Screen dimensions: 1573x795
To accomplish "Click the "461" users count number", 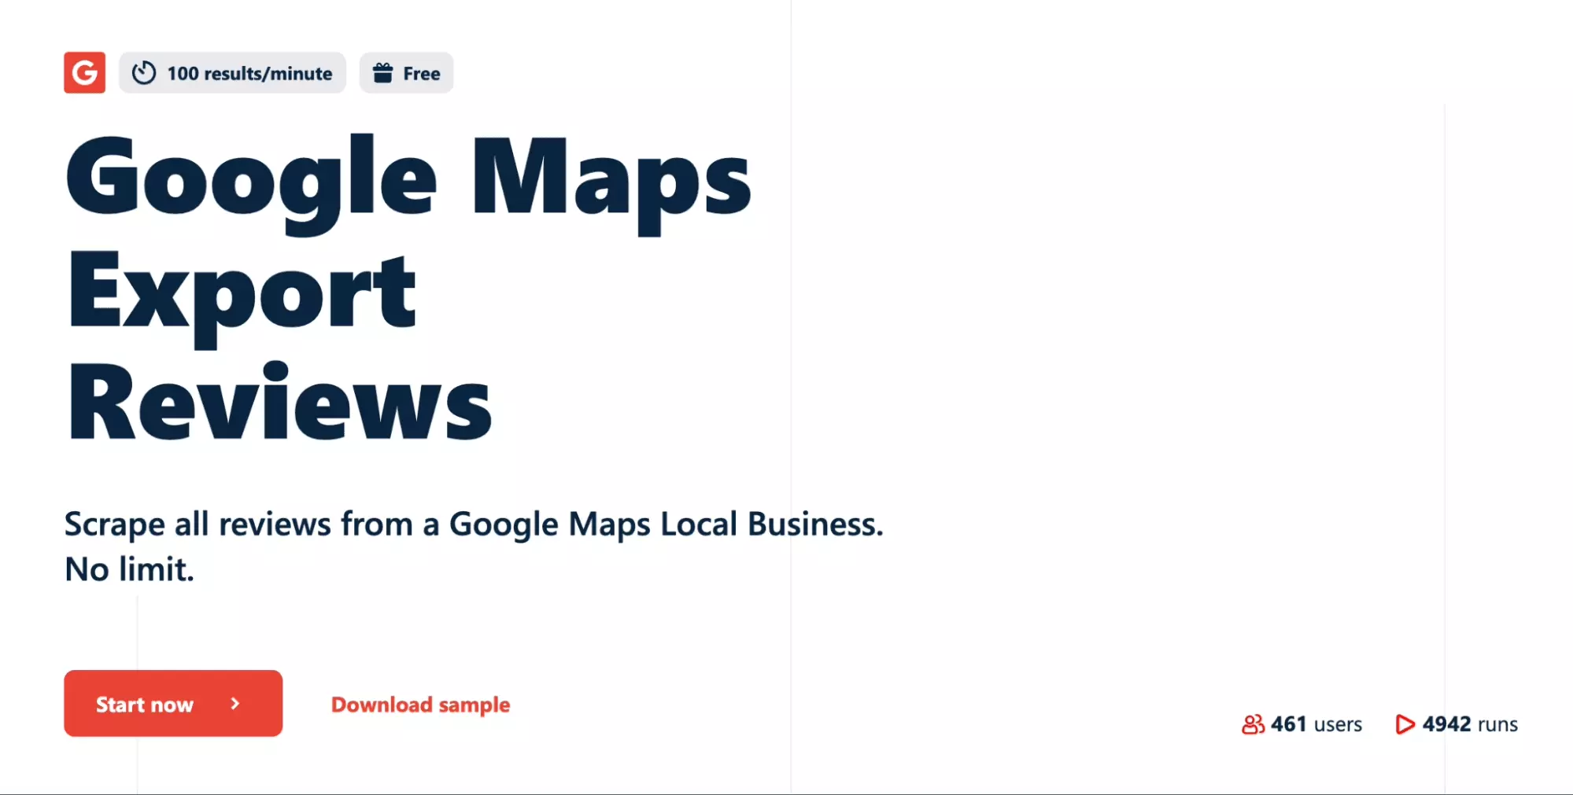I will (1289, 723).
